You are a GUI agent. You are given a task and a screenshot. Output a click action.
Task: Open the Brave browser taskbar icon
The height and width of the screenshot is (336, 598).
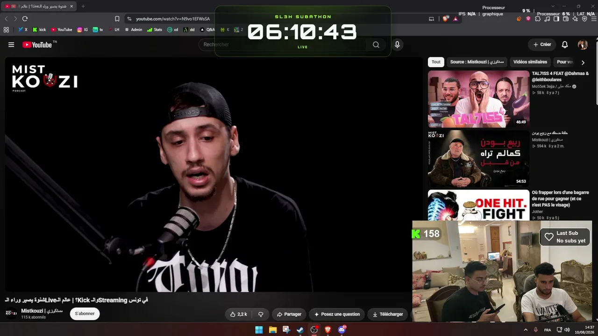pyautogui.click(x=328, y=330)
